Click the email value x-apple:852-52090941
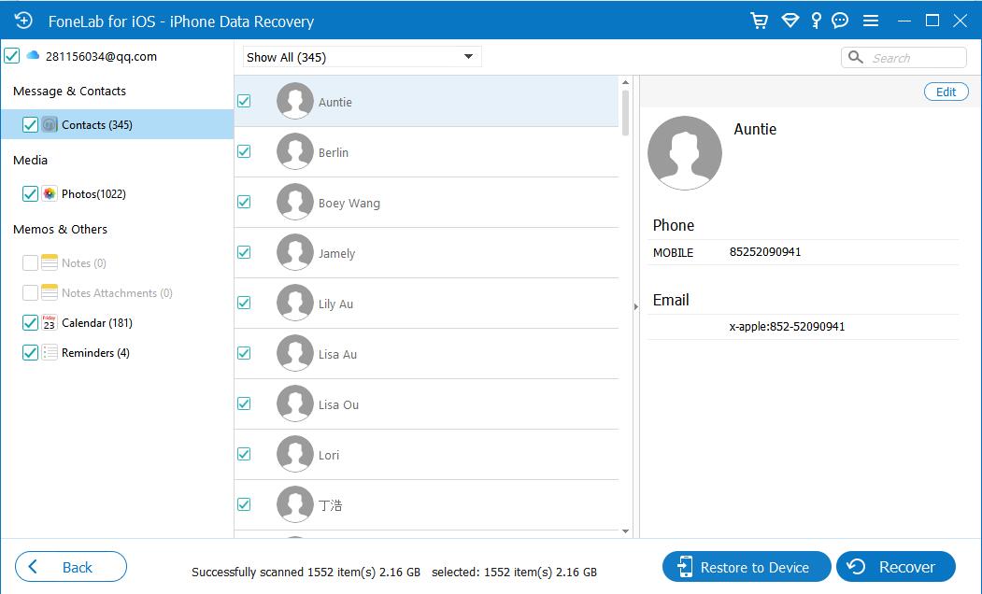982x594 pixels. pos(787,326)
